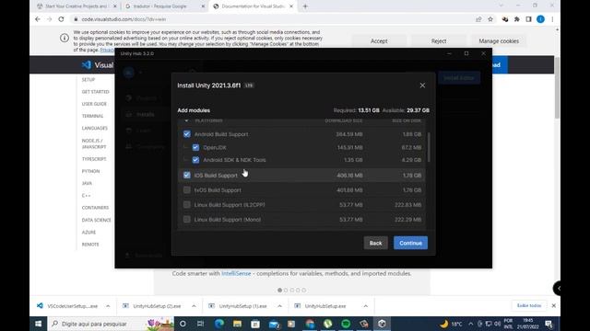Open Spotify from the taskbar
Viewport: 590px width, 331px height.
(346, 324)
